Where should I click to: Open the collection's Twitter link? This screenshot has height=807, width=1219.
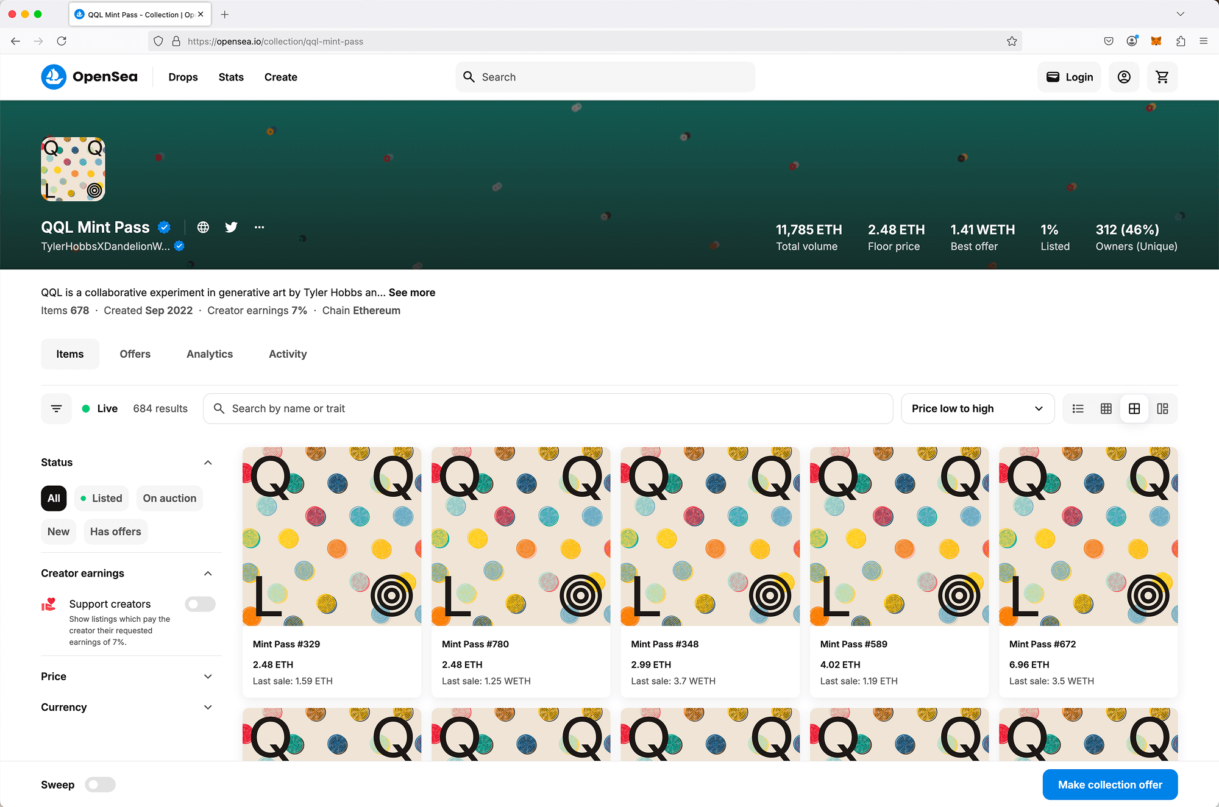click(x=231, y=227)
